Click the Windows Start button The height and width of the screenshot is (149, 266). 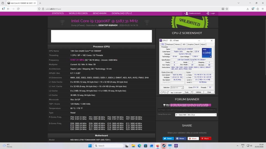tap(90, 146)
